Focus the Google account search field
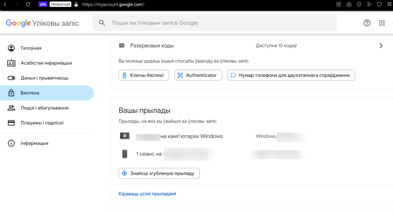 tap(215, 23)
